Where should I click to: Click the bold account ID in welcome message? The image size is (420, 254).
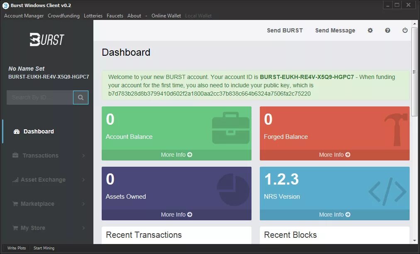307,77
